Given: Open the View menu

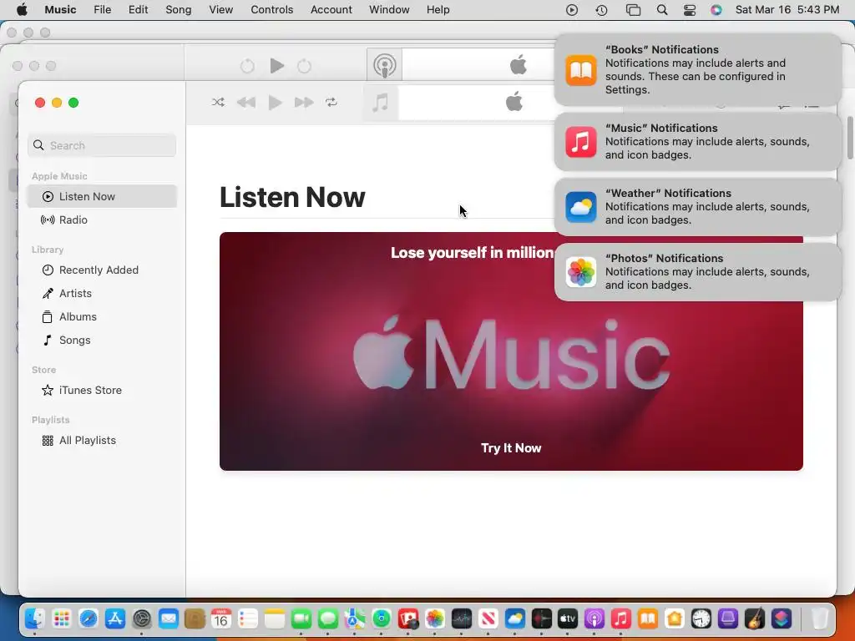Looking at the screenshot, I should (x=220, y=10).
